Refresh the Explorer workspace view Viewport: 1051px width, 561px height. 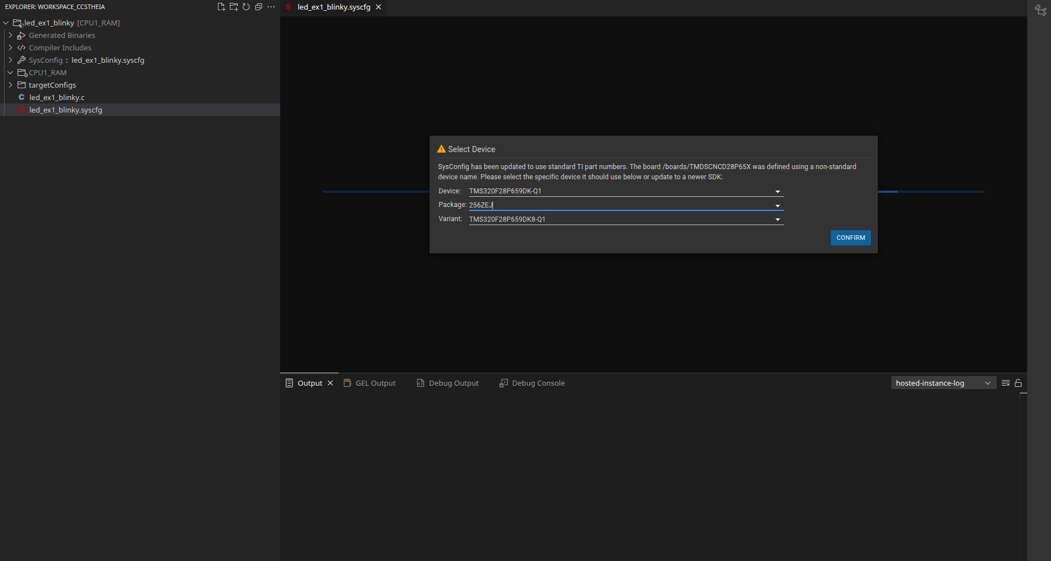(x=246, y=7)
